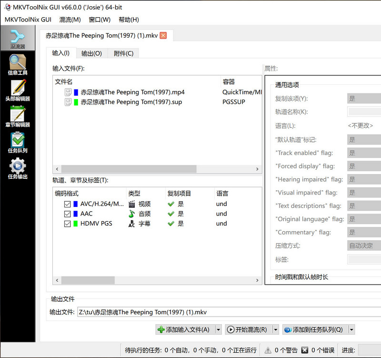Close the 赤足惊魂 (1).mkv tab with the red X
The image size is (381, 358).
pos(163,35)
